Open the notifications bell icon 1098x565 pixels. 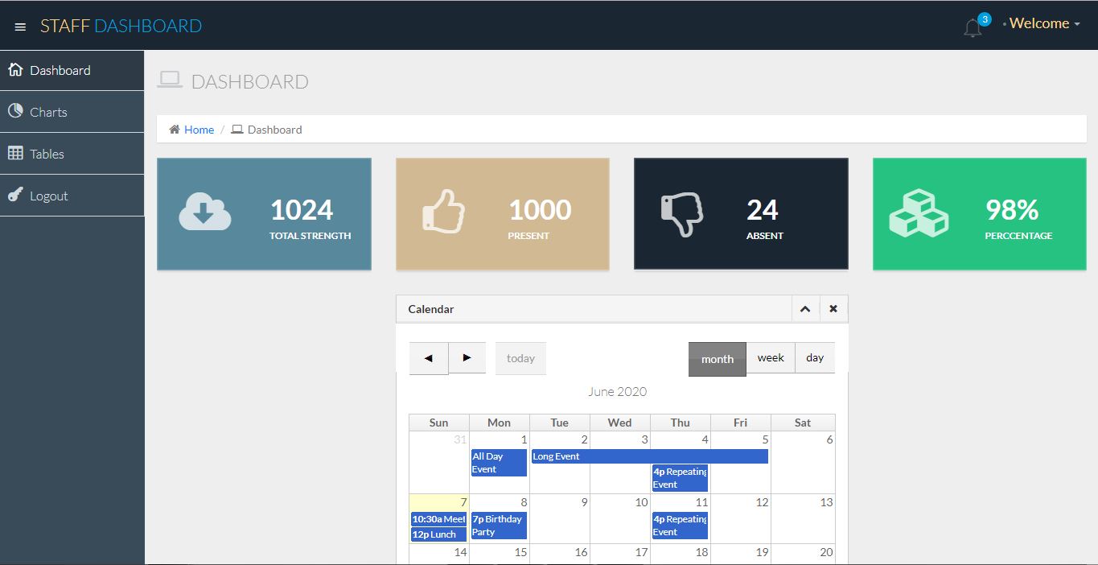pyautogui.click(x=973, y=27)
